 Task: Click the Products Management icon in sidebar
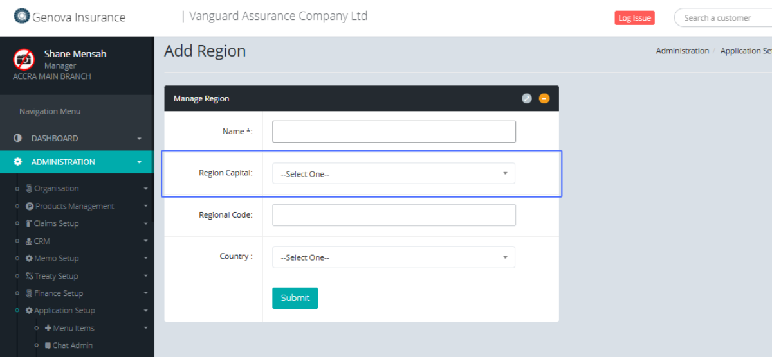(x=30, y=206)
